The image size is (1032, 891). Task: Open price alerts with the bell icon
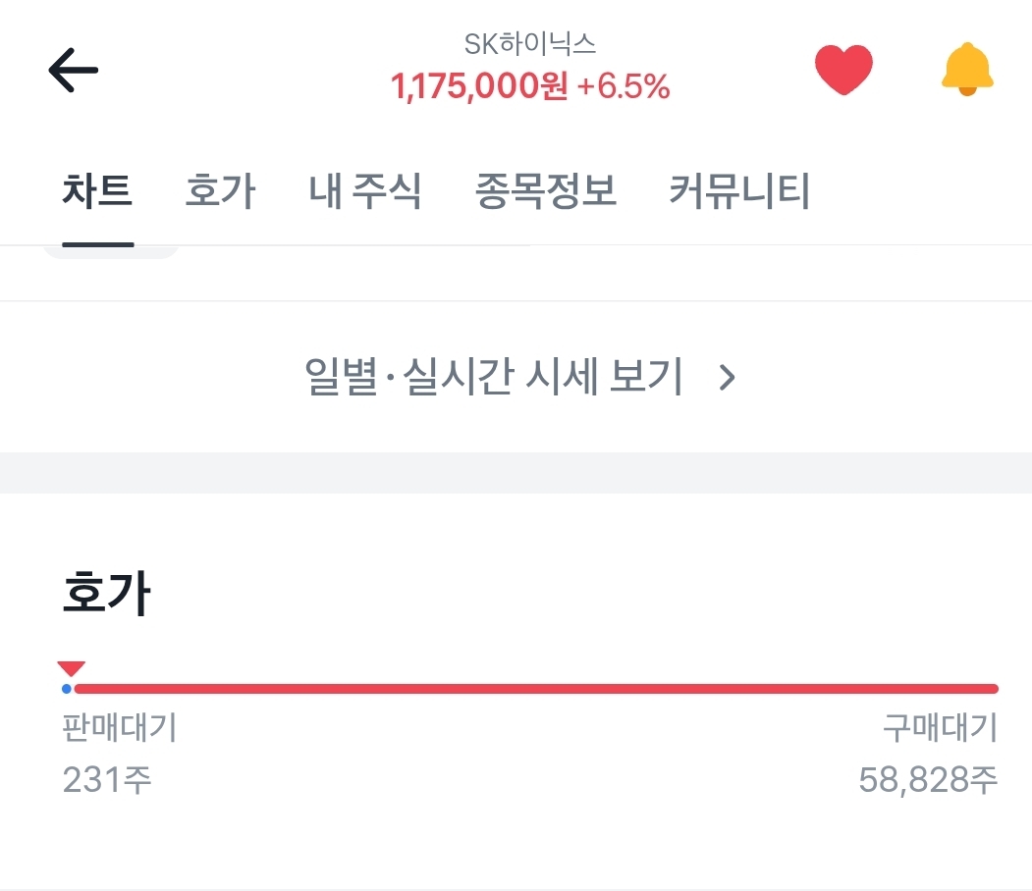tap(967, 70)
